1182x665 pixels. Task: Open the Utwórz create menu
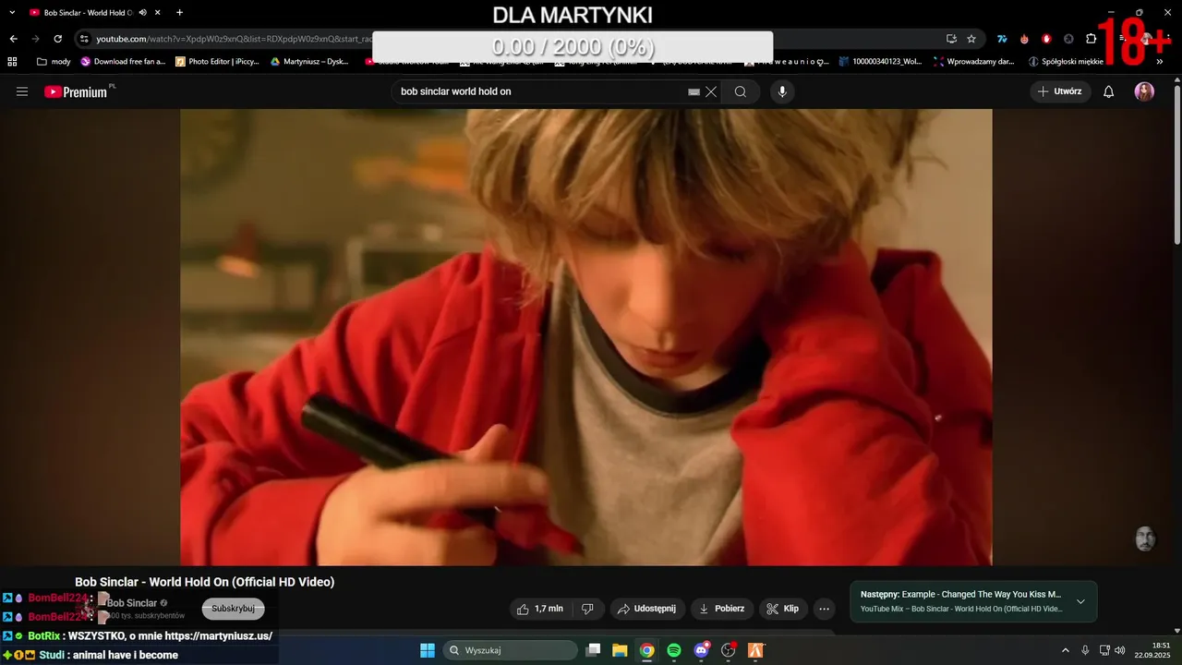coord(1060,91)
